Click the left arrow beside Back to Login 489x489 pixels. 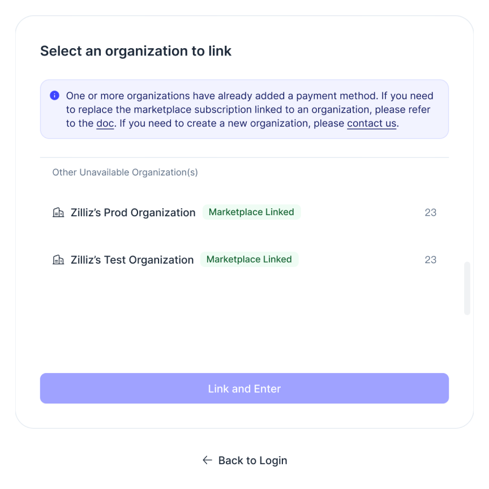coord(207,460)
